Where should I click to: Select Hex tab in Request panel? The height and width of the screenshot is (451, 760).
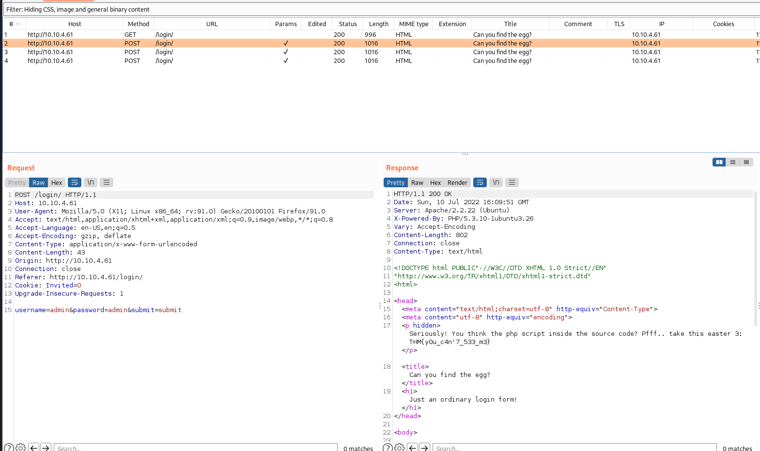pos(57,182)
